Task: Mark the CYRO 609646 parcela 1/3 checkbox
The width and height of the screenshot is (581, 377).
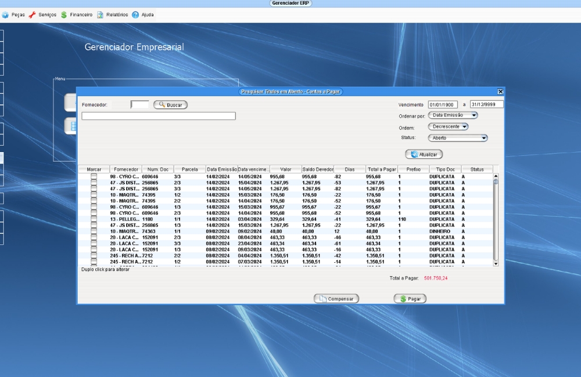Action: click(94, 207)
